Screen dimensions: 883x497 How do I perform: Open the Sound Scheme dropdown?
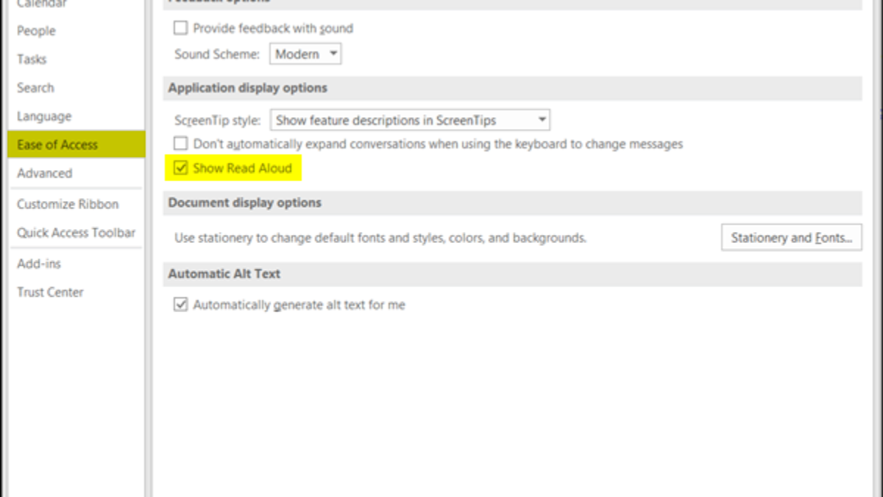[305, 54]
